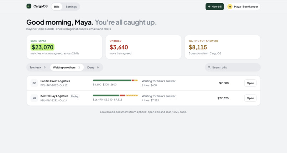Viewport: 287px width, 153px height.
Task: Select the Waiting on others tab
Action: point(67,68)
